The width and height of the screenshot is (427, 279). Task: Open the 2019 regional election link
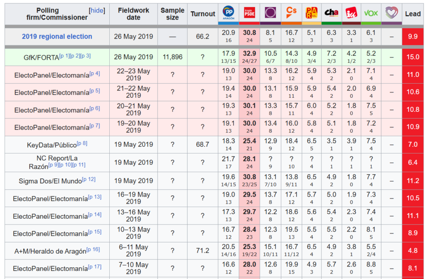click(x=57, y=37)
